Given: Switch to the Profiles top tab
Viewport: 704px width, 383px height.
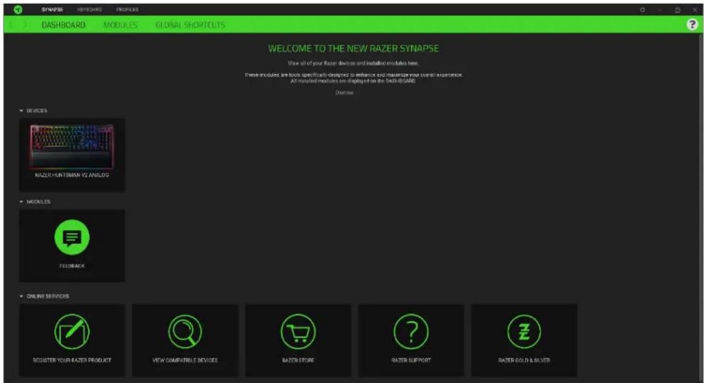Looking at the screenshot, I should (127, 10).
